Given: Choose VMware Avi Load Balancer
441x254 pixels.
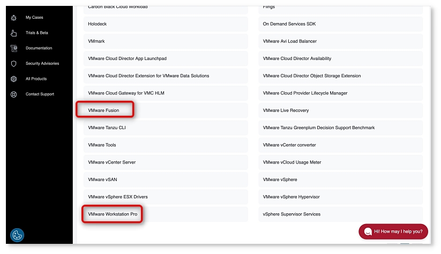Looking at the screenshot, I should click(x=290, y=41).
